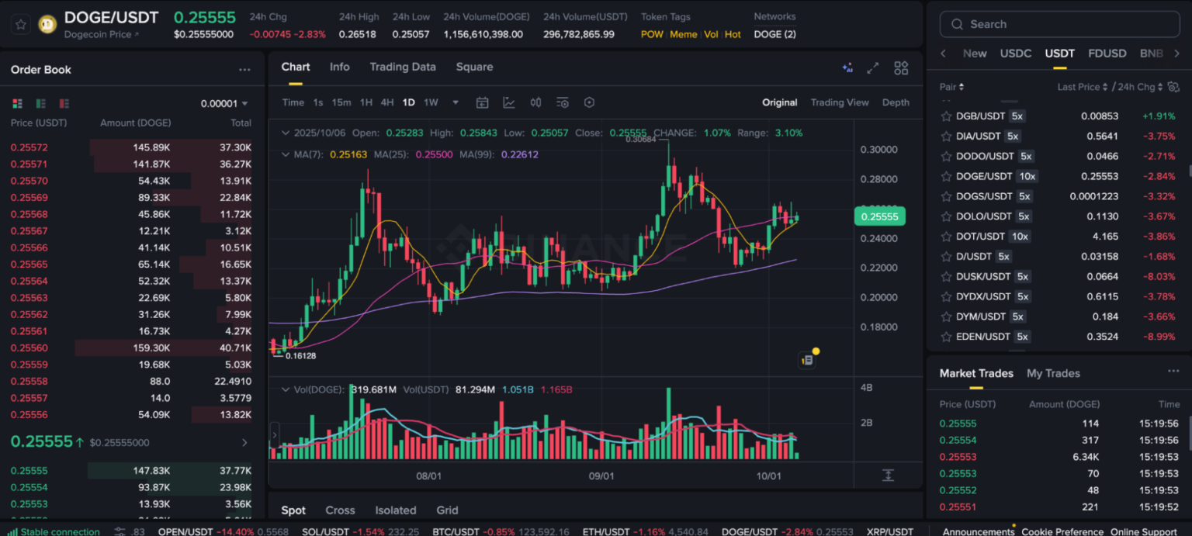This screenshot has height=536, width=1192.
Task: Switch to the Trading Data tab
Action: (402, 67)
